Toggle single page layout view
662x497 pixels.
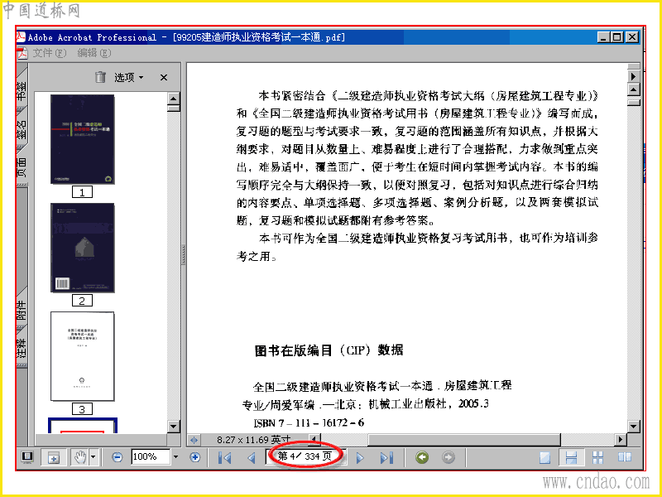pyautogui.click(x=544, y=458)
